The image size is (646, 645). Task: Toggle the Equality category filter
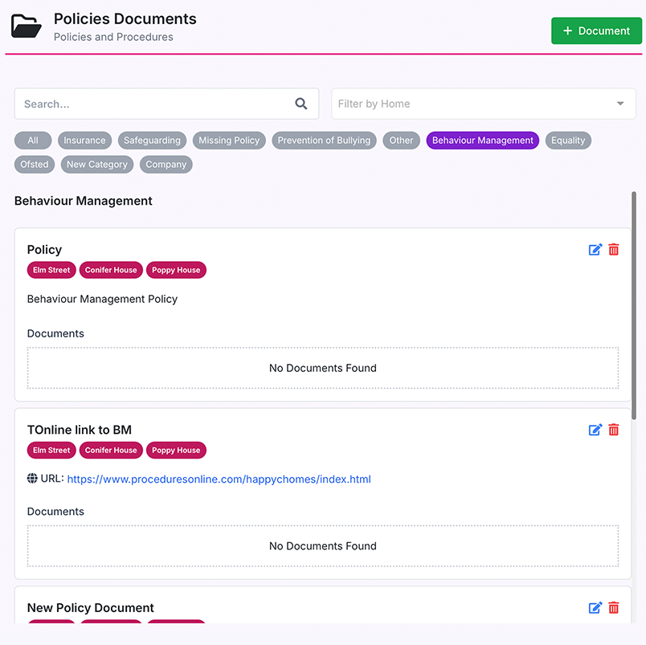(x=568, y=140)
